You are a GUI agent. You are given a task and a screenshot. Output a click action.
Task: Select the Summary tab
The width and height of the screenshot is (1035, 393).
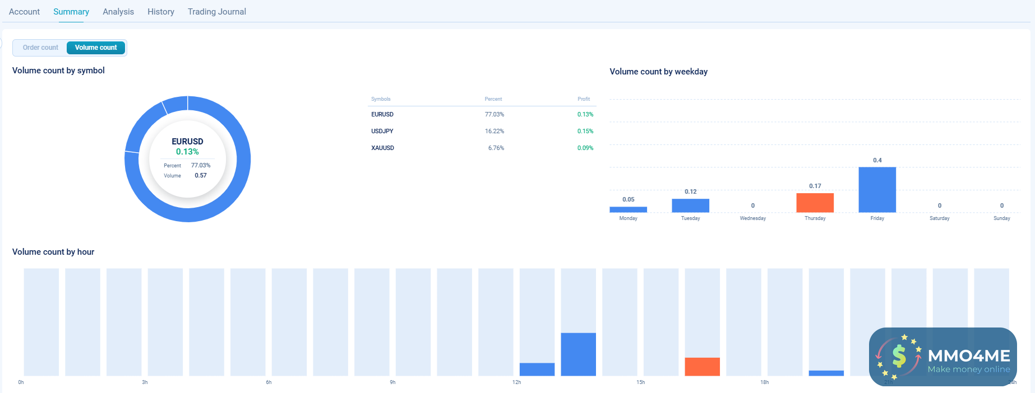point(71,12)
